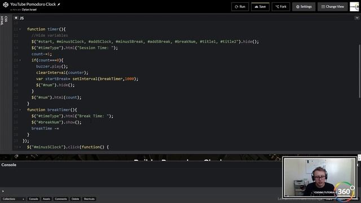
Task: Collapse the minus5Clock click handler fold
Action: (20, 147)
